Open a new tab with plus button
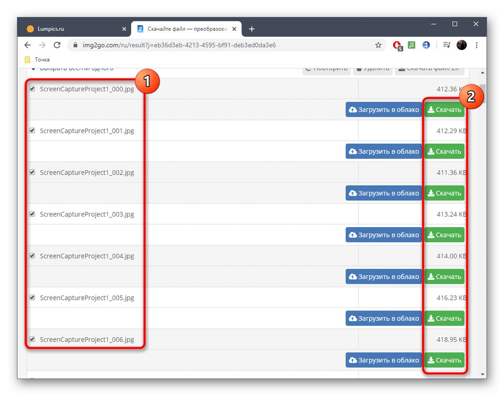The width and height of the screenshot is (504, 396). [x=251, y=29]
